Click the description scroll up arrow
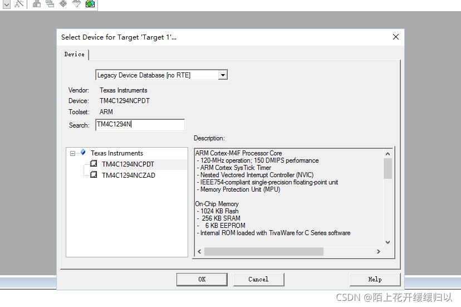 [x=388, y=154]
